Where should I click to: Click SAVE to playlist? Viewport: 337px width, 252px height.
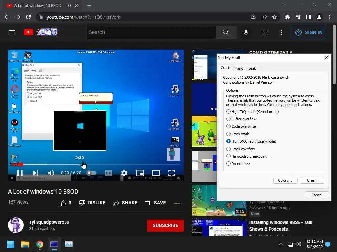tap(155, 203)
